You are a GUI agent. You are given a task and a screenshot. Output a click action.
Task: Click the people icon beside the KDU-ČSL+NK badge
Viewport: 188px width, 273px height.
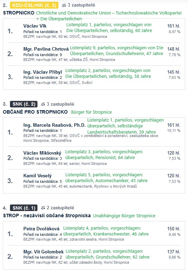tap(64, 5)
